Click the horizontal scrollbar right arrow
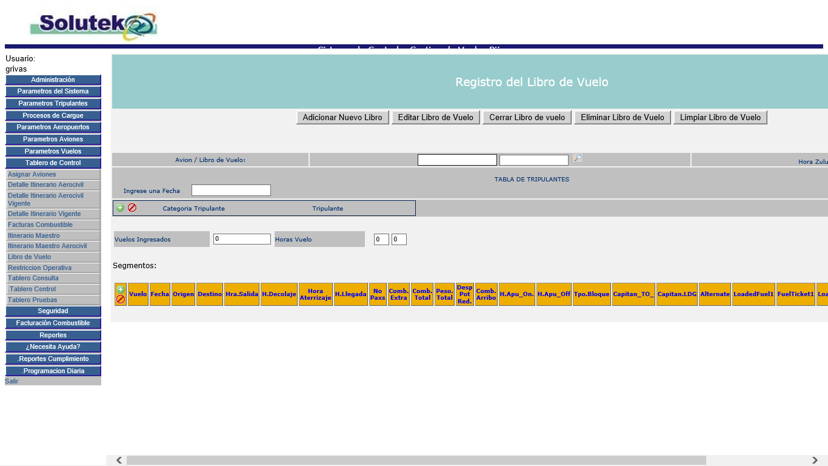828x466 pixels. 815,461
